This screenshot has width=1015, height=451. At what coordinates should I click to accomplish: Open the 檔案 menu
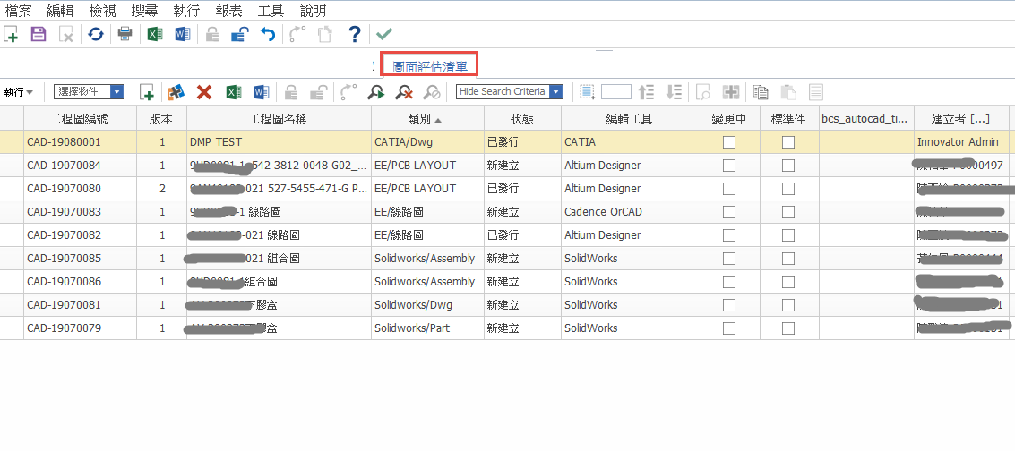coord(19,11)
